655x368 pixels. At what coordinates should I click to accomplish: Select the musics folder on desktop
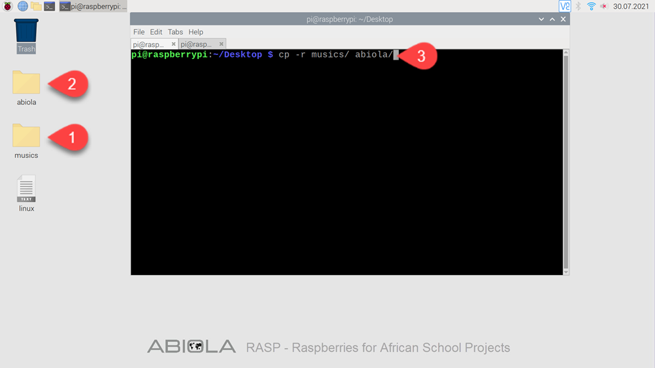click(26, 141)
